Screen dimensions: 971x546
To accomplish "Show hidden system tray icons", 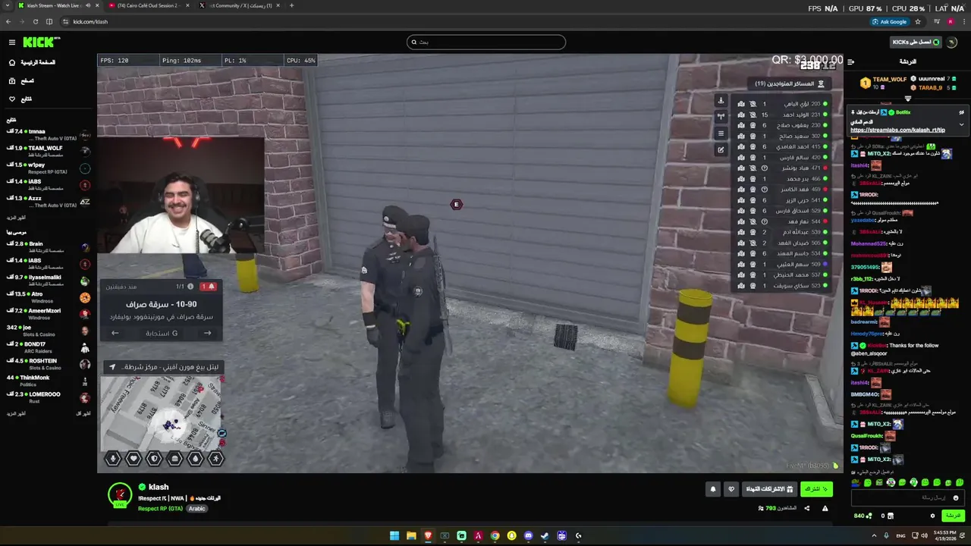I will pos(873,535).
